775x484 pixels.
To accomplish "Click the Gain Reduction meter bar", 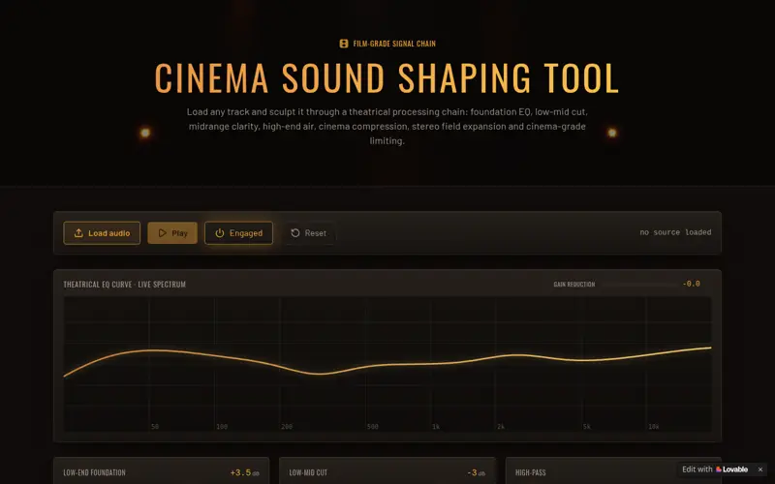I will (x=639, y=284).
